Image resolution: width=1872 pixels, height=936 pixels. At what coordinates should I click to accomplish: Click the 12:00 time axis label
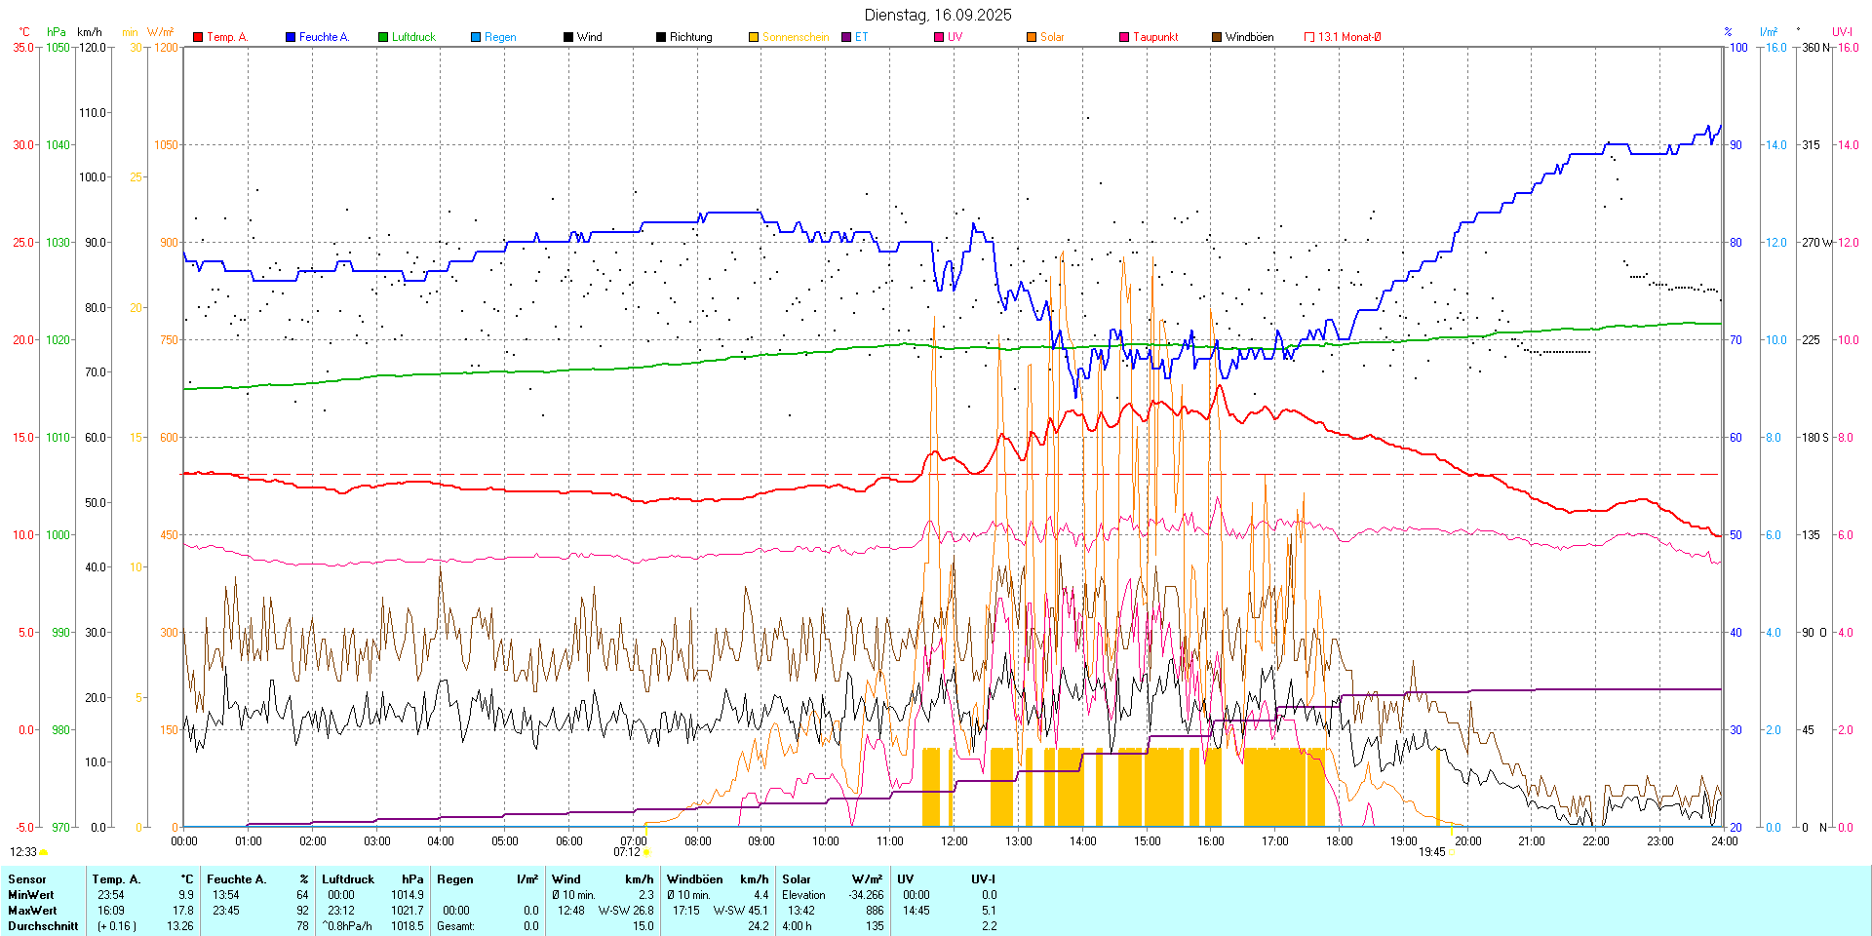(954, 841)
